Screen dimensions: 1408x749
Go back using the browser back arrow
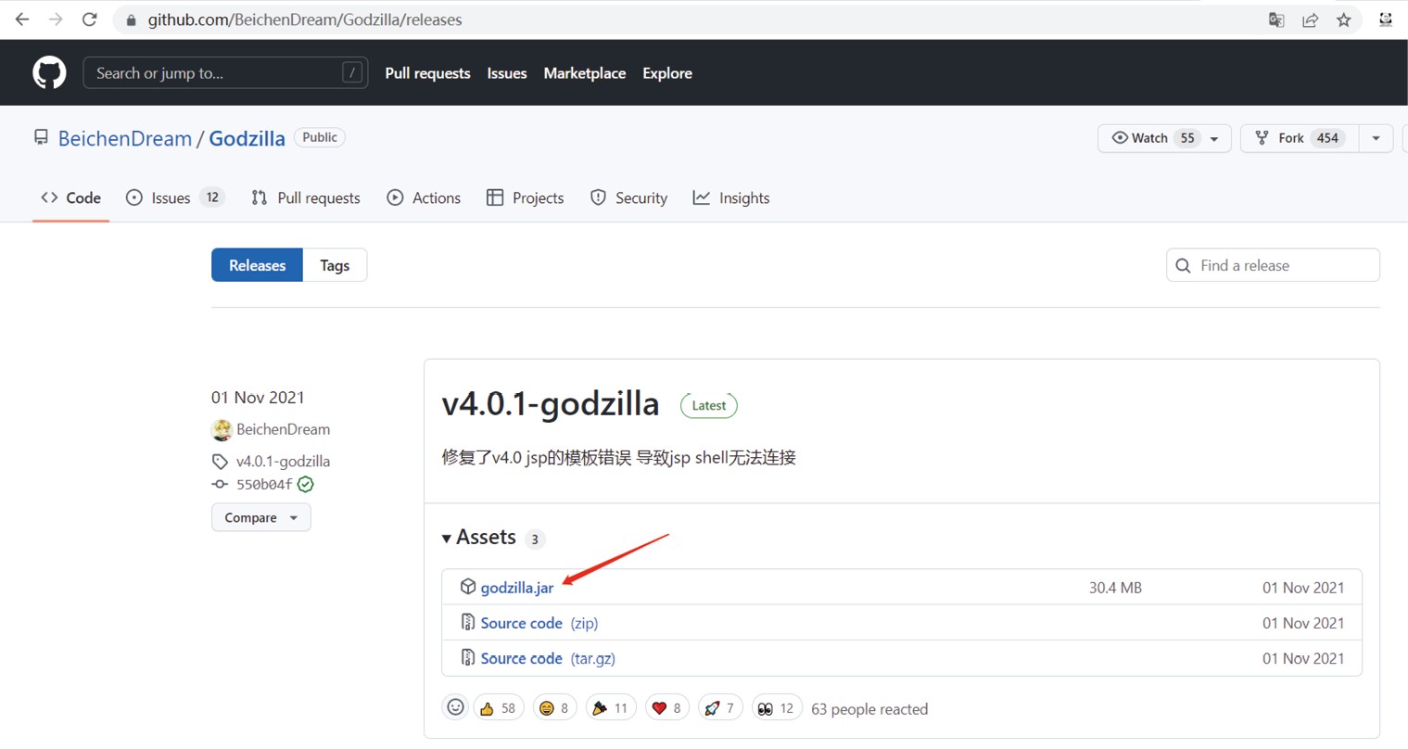[22, 19]
